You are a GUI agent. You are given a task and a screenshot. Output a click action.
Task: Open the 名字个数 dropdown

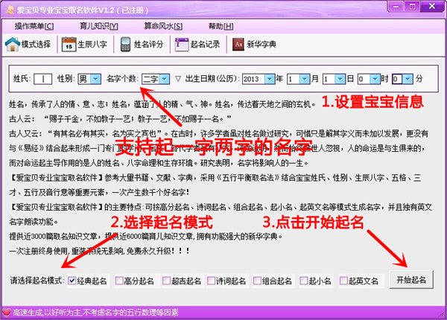164,79
